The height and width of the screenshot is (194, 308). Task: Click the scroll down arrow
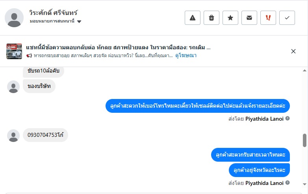tap(304, 184)
